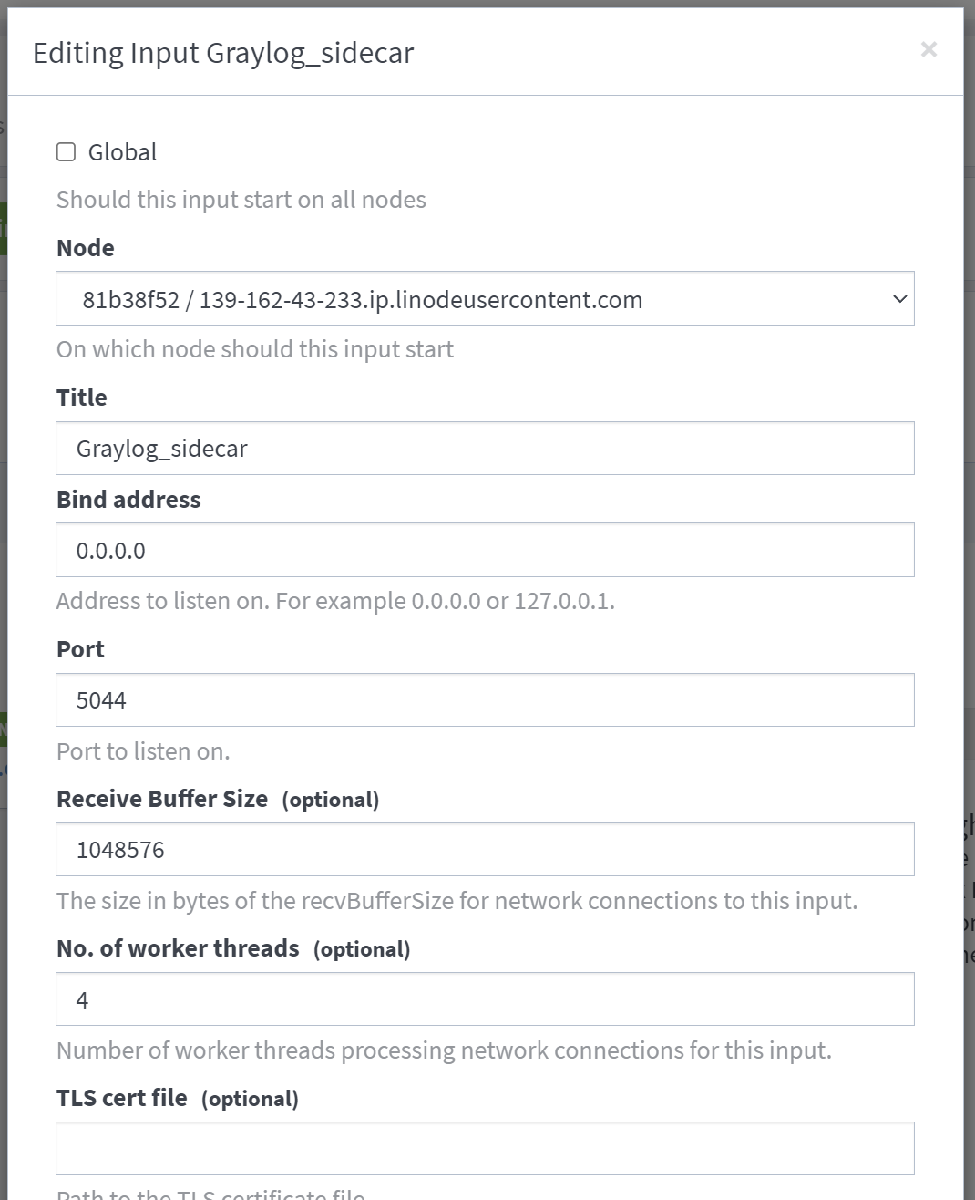Click the Title field label
This screenshot has height=1200, width=975.
point(82,398)
